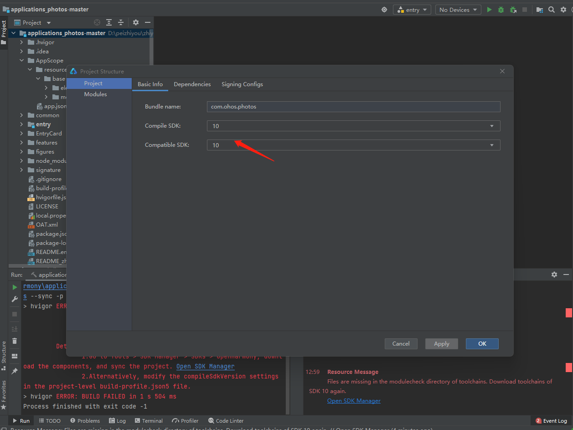
Task: Switch to the Basic Info tab
Action: [150, 84]
